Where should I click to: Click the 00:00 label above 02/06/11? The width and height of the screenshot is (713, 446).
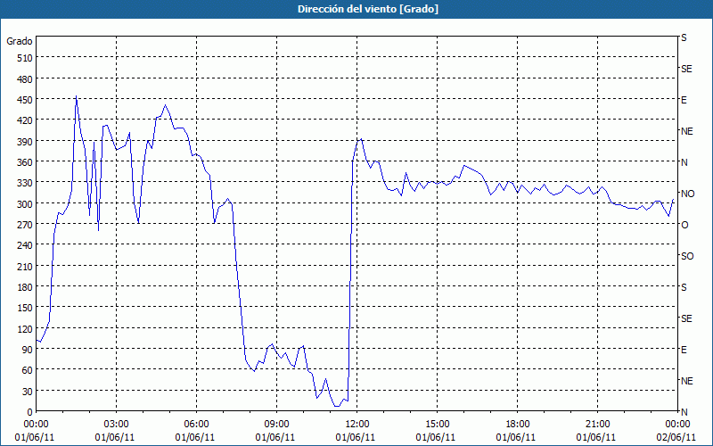click(x=677, y=425)
